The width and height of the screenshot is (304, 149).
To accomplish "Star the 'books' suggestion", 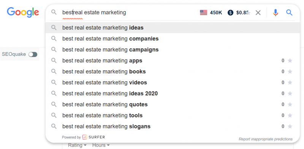I will click(290, 71).
